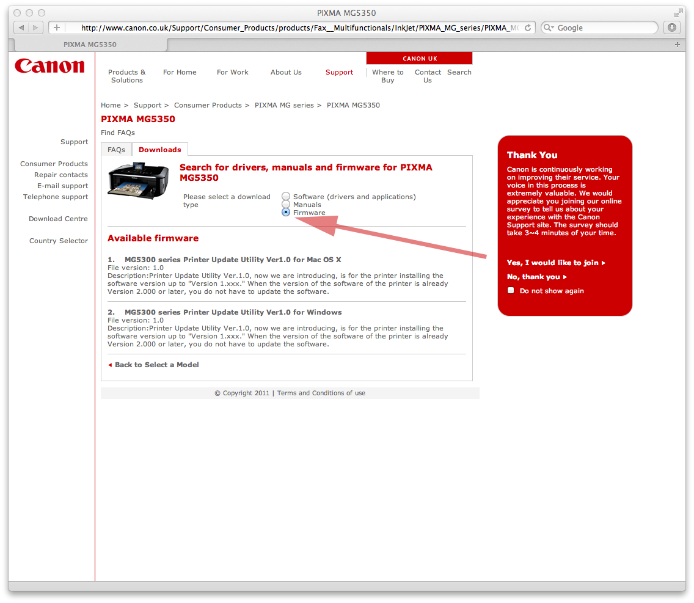Open the Printer Update Utility for Mac OS X

pos(233,260)
